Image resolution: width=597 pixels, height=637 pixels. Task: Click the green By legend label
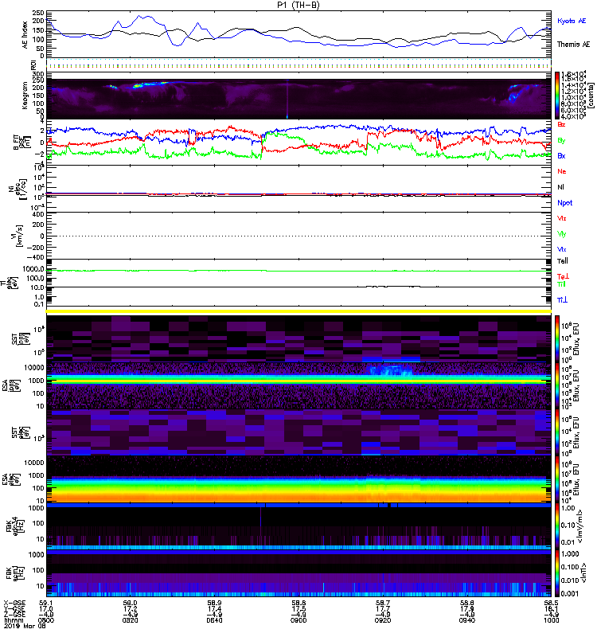tap(561, 141)
